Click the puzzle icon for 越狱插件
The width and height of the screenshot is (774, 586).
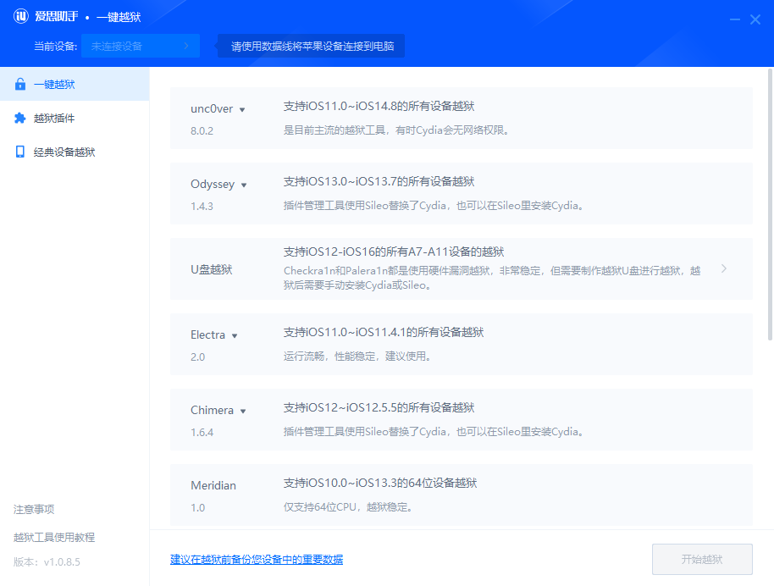[19, 116]
